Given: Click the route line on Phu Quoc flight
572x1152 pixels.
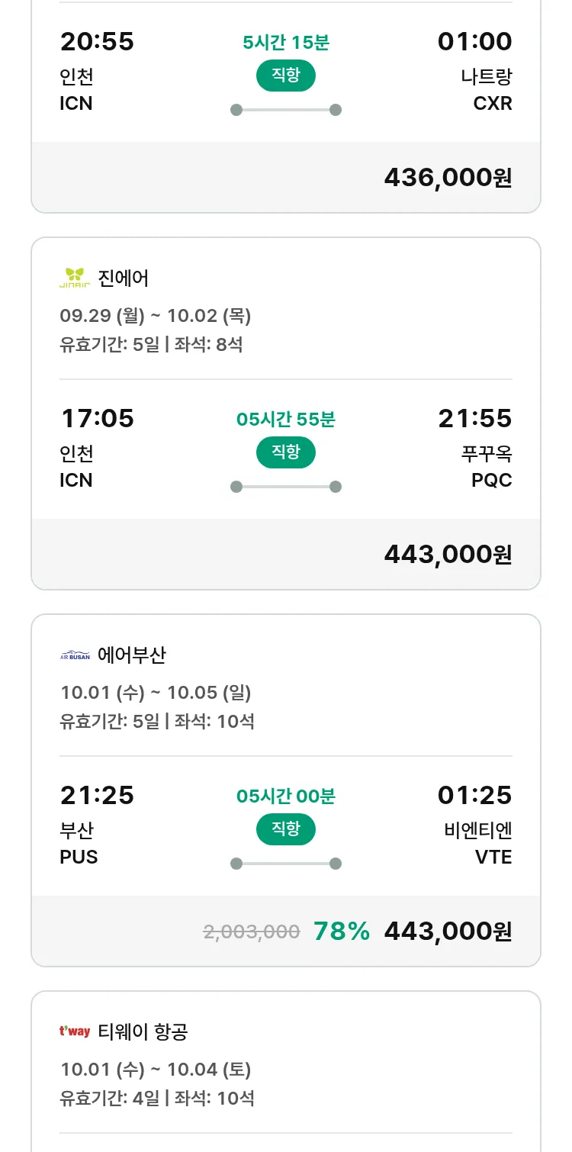Looking at the screenshot, I should click(285, 487).
